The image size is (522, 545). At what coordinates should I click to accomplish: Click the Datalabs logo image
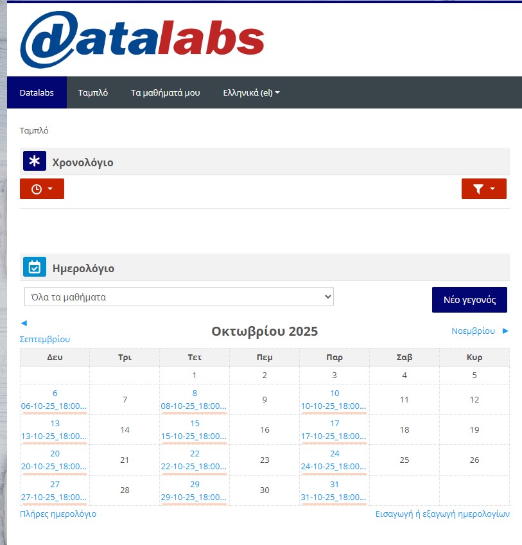pos(142,40)
